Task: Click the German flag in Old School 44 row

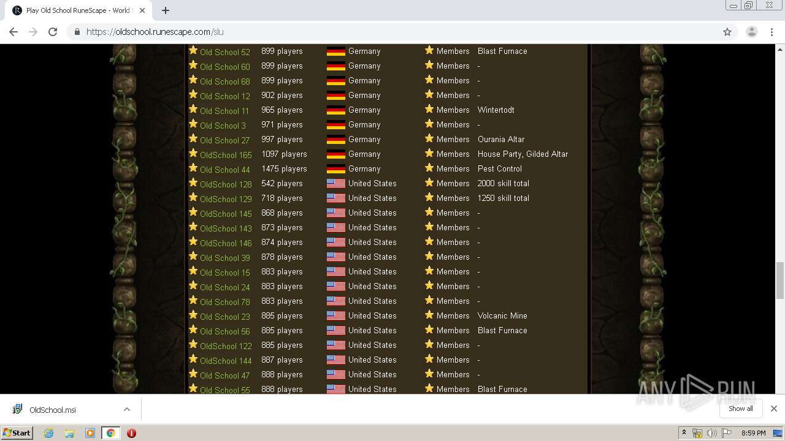Action: pyautogui.click(x=335, y=169)
